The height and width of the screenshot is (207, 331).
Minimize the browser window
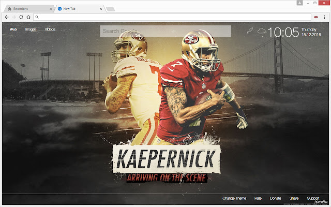[x=308, y=3]
